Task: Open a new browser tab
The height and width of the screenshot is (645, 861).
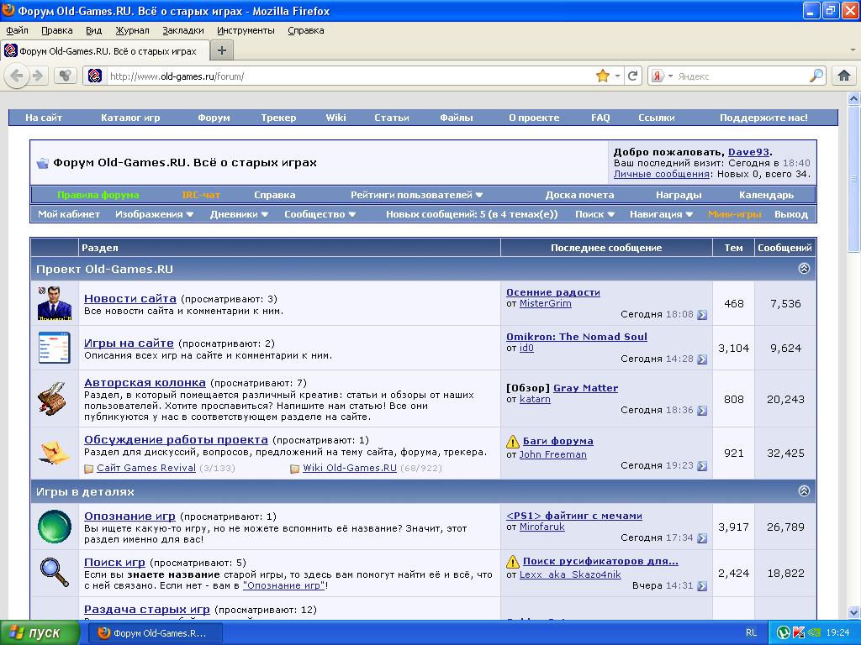Action: tap(222, 50)
